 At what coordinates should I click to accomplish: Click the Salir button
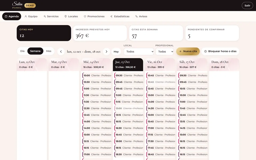247,6
